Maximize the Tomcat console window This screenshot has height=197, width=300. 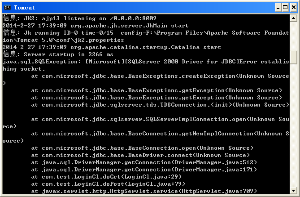tap(285, 8)
